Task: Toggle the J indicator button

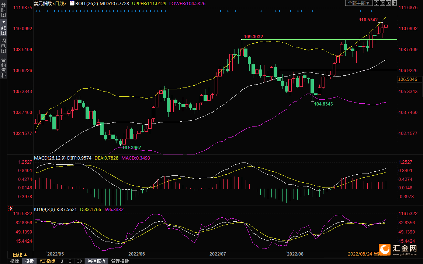Action: [62, 261]
